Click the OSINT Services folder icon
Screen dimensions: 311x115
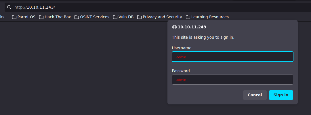[x=77, y=17]
